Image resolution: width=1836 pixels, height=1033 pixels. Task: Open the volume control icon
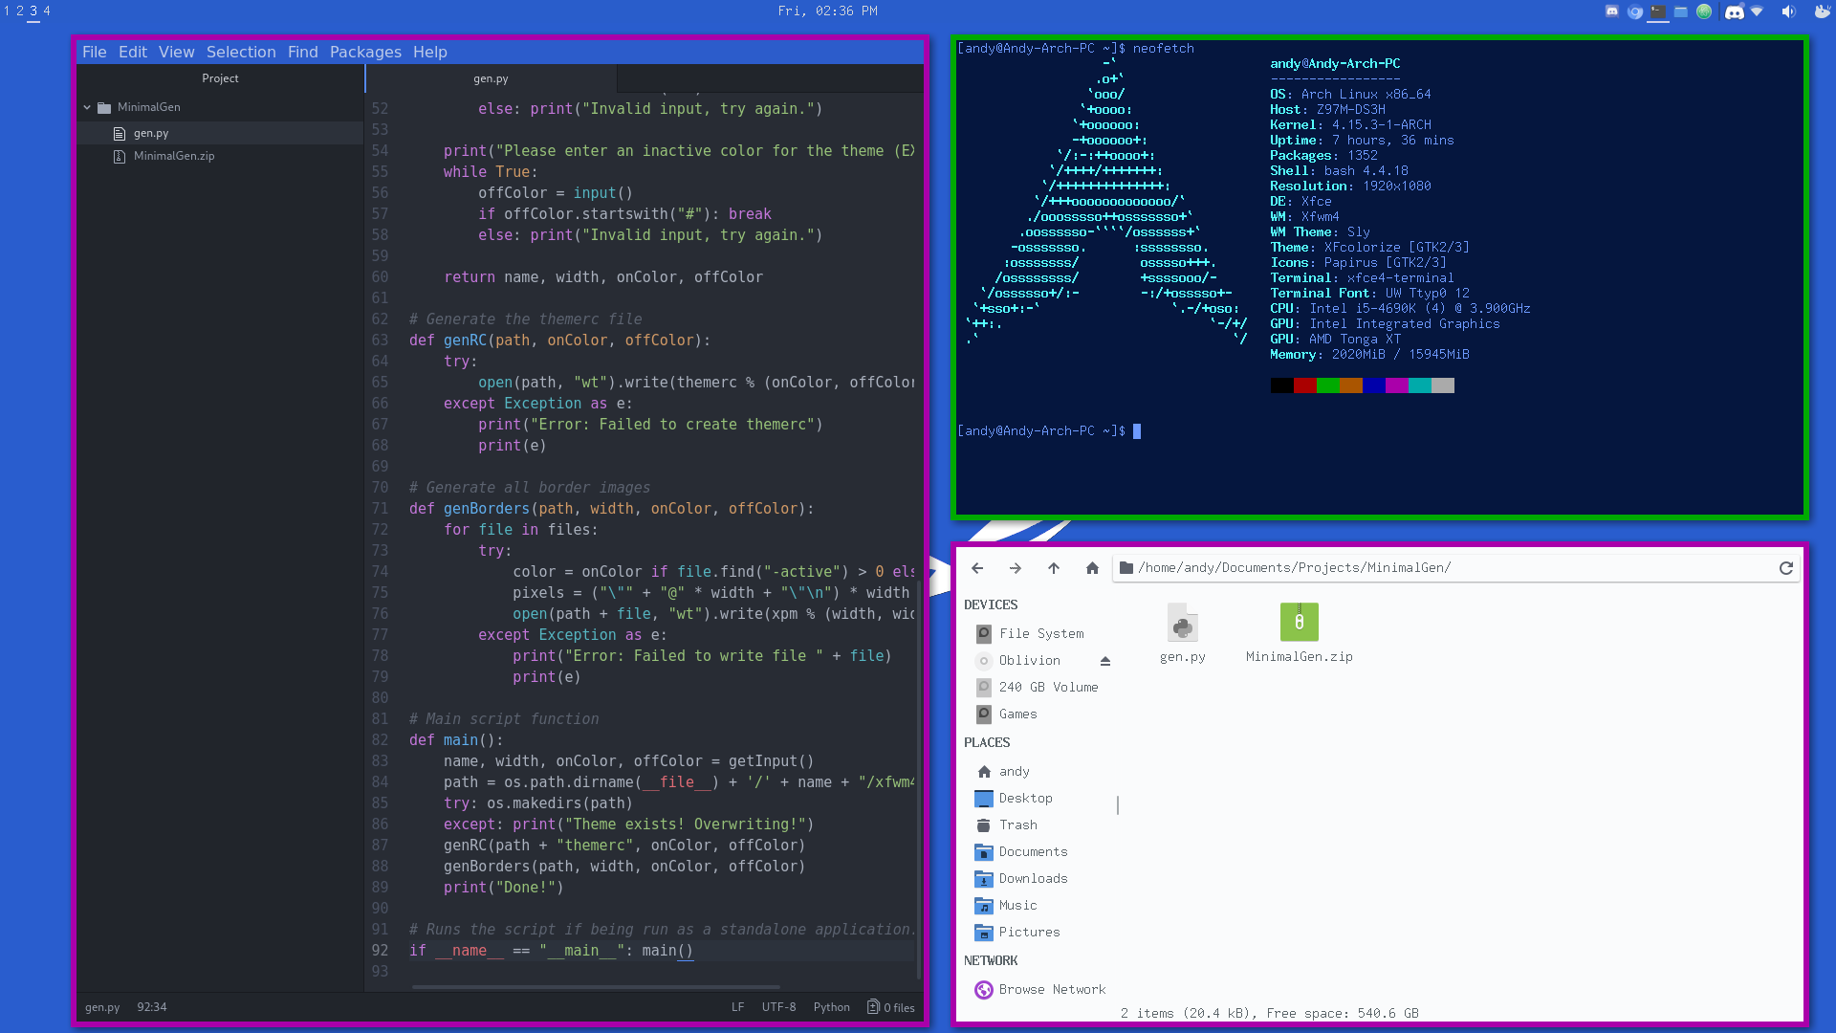[1788, 11]
